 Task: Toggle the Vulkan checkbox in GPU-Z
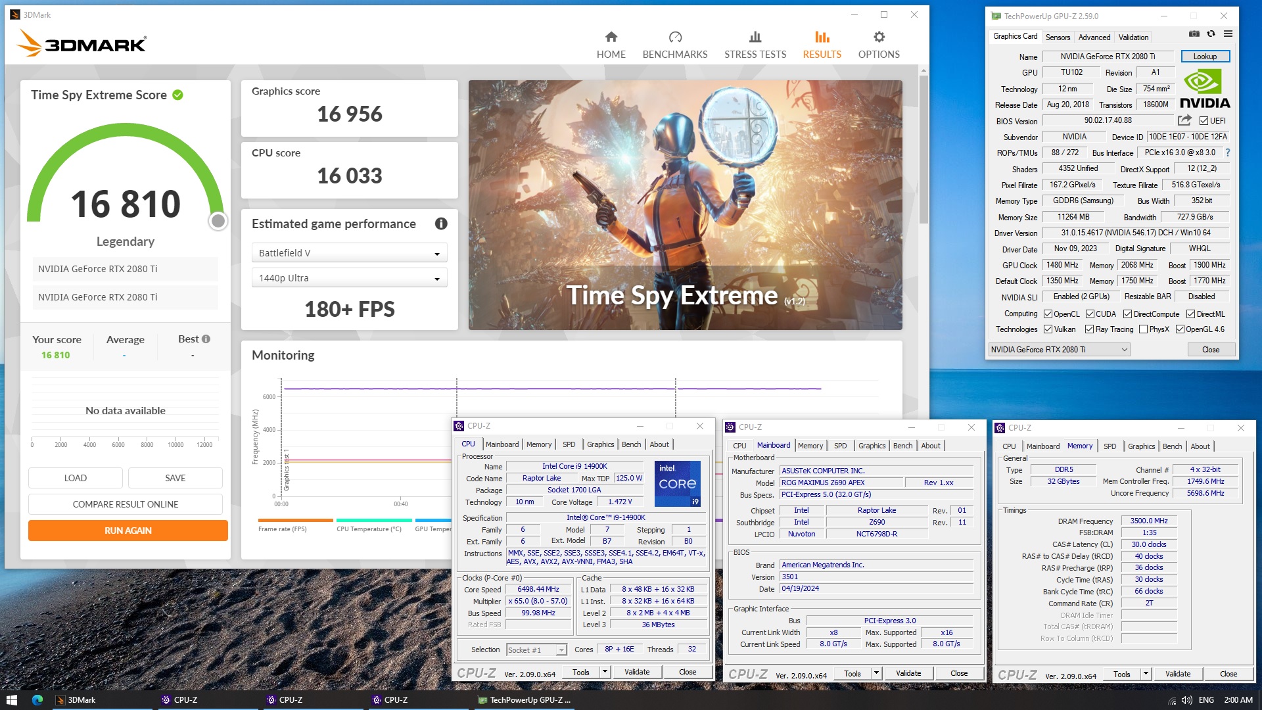click(x=1048, y=329)
